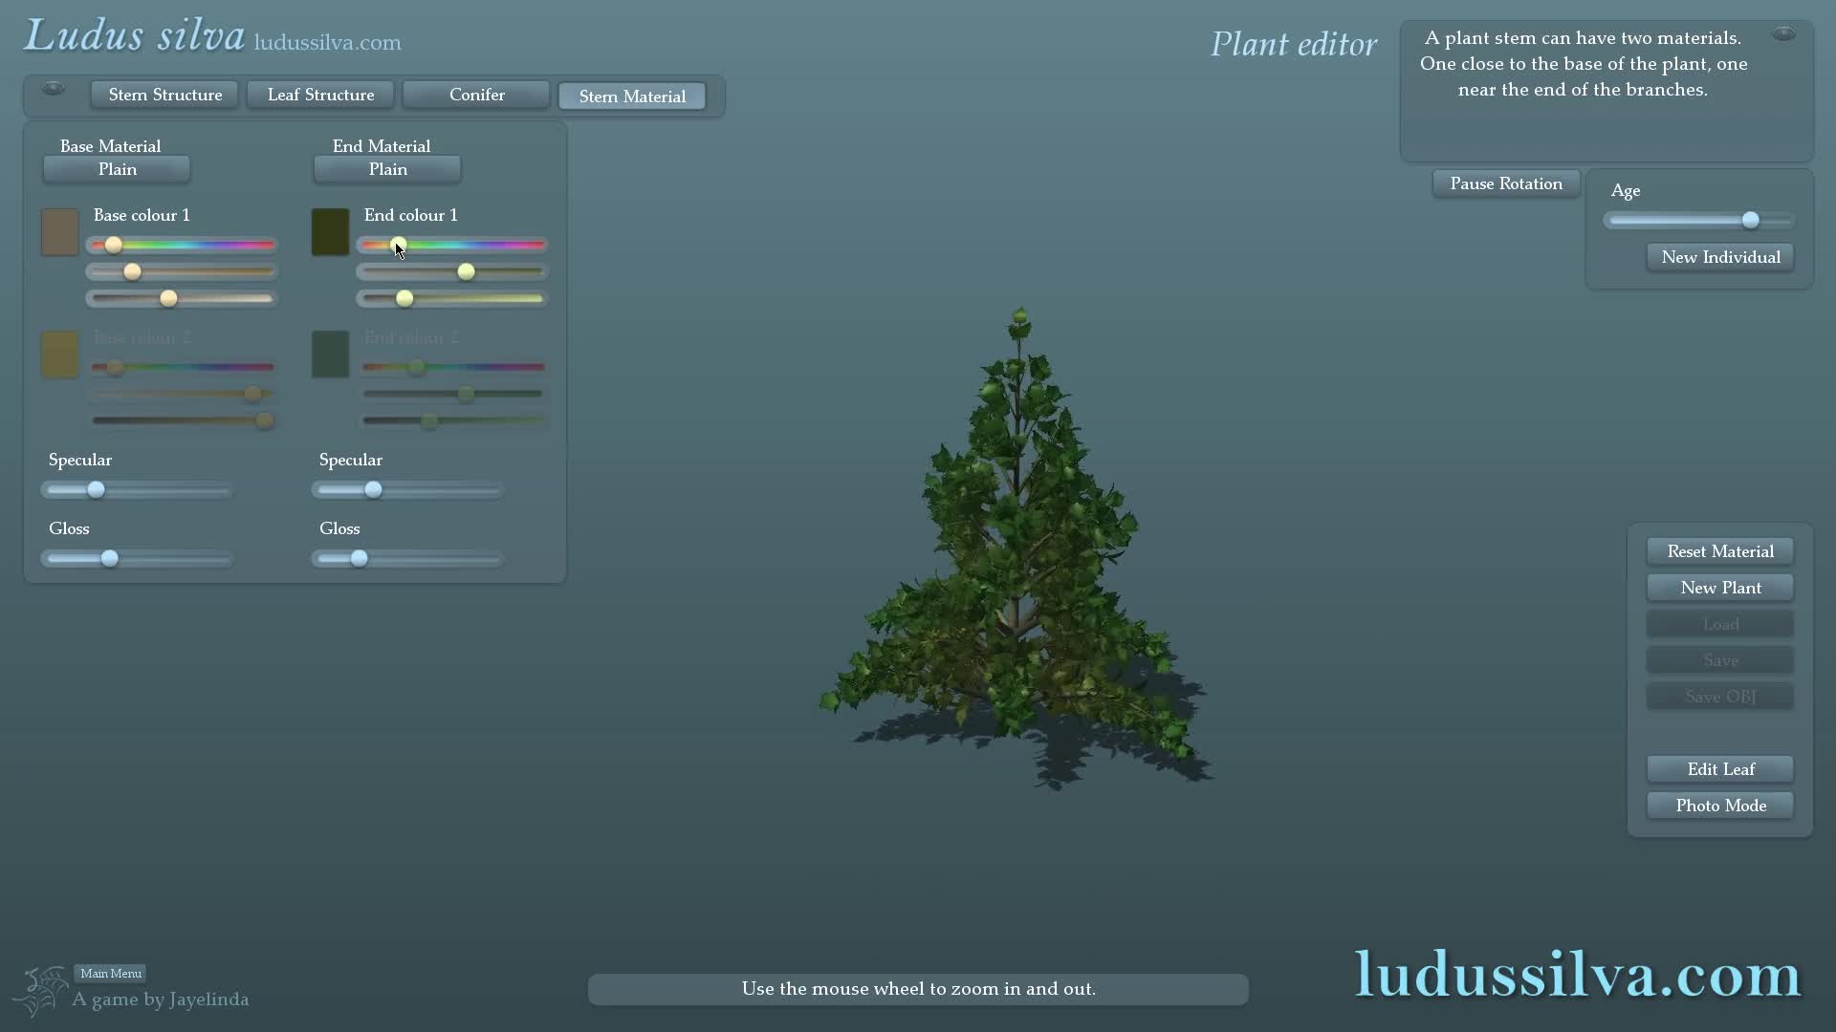Enter Photo Mode

click(x=1720, y=806)
